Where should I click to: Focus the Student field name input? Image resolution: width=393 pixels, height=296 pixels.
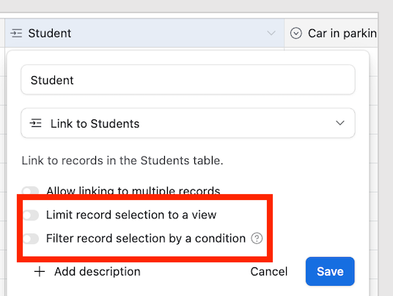click(188, 80)
